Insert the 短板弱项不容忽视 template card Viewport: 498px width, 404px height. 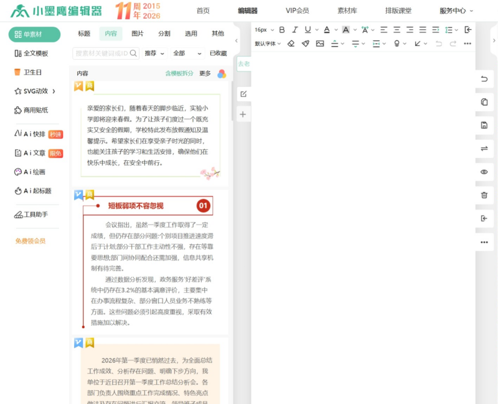[x=150, y=262]
